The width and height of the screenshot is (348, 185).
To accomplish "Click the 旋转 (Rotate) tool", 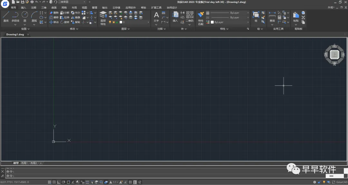I will [65, 22].
